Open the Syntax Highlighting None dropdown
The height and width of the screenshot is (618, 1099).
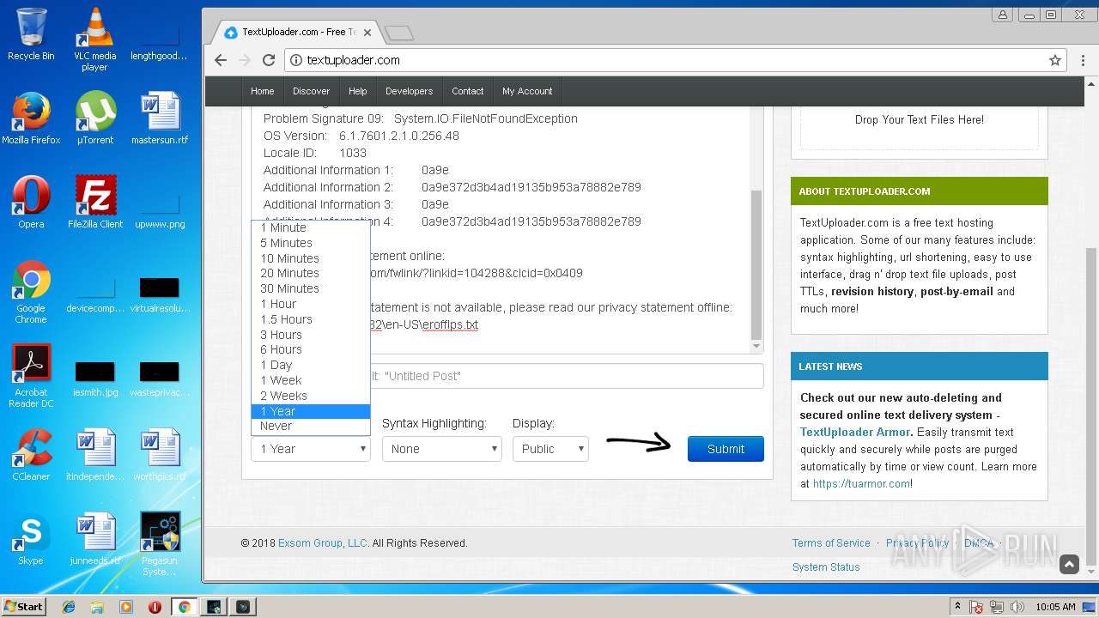(x=441, y=449)
